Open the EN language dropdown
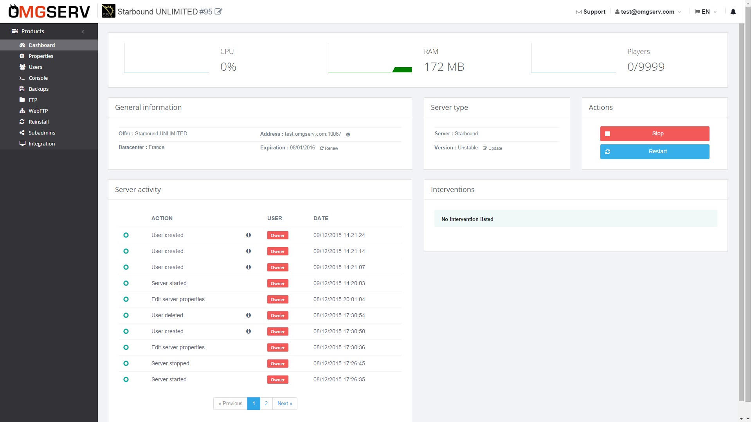The height and width of the screenshot is (422, 751). [x=706, y=12]
